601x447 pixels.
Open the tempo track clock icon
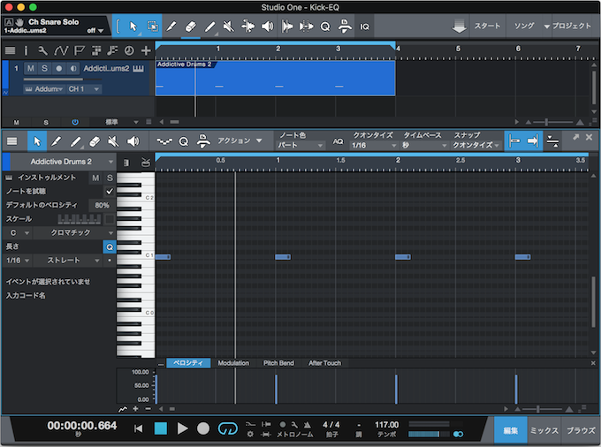(x=129, y=50)
